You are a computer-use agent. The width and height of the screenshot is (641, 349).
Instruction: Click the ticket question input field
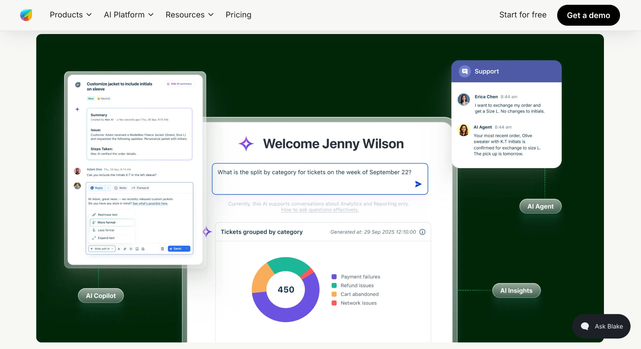tap(320, 179)
